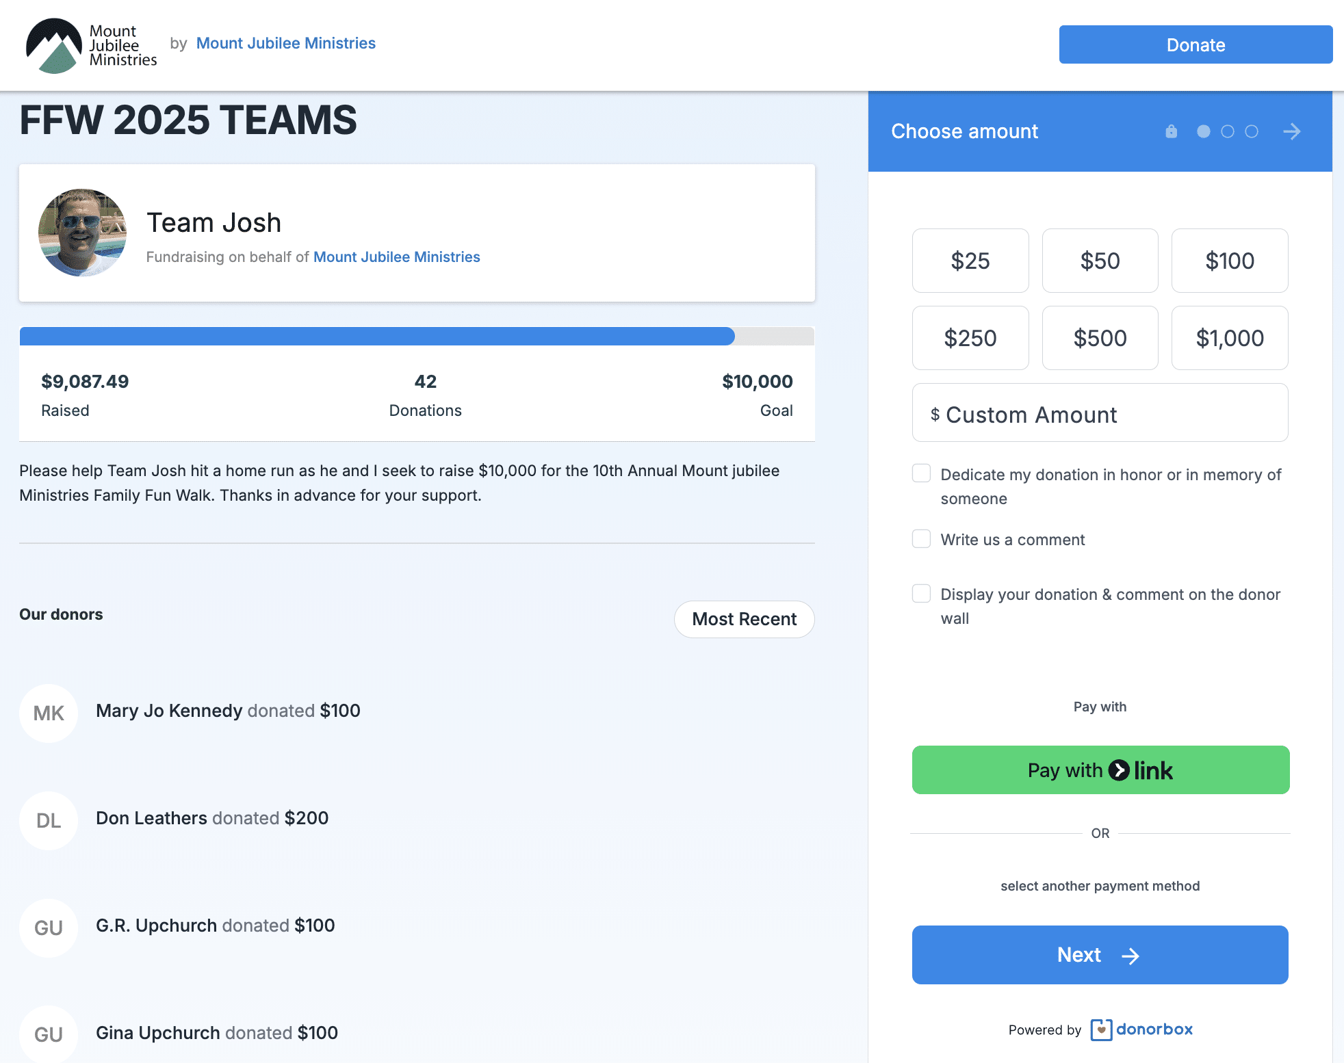The height and width of the screenshot is (1063, 1344).
Task: Click the green Pay with link button
Action: coord(1101,770)
